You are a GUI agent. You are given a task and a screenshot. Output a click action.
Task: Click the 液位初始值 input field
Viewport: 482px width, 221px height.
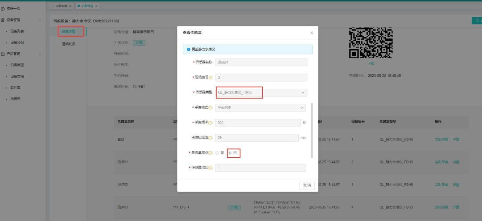click(257, 138)
